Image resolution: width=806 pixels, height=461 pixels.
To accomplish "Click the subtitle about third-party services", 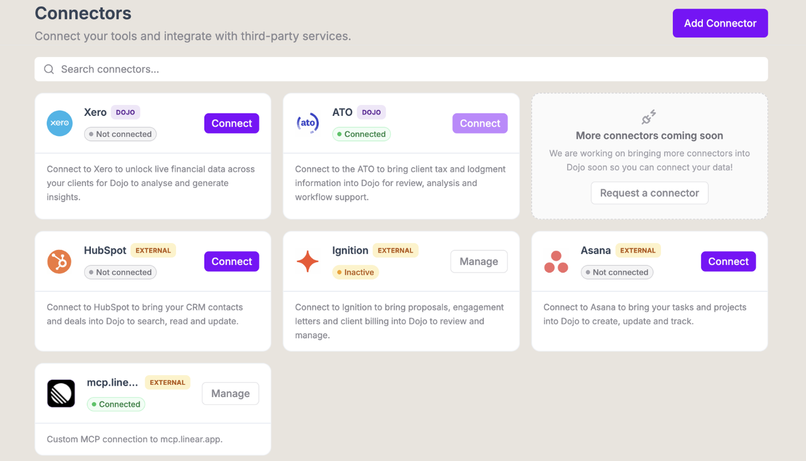I will (193, 36).
